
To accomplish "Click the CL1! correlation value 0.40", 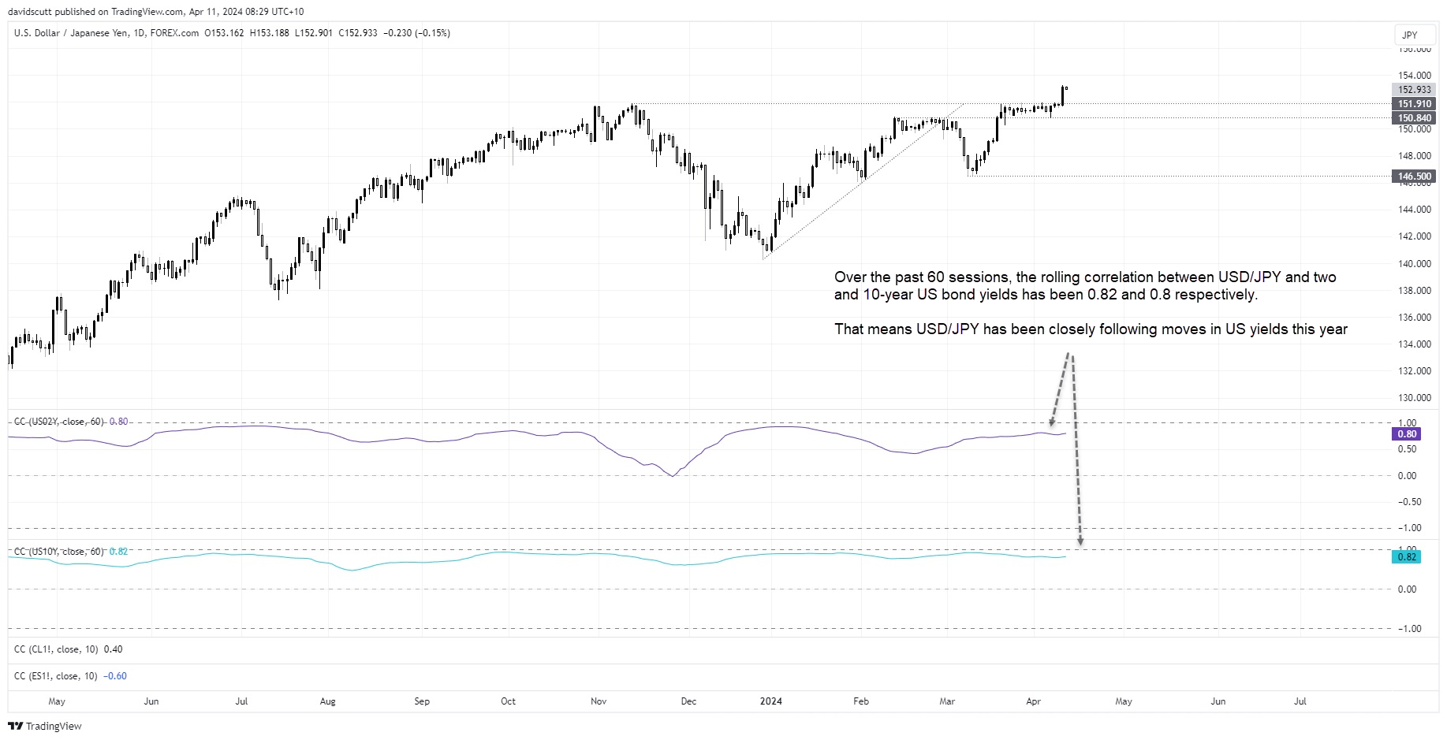I will point(114,649).
